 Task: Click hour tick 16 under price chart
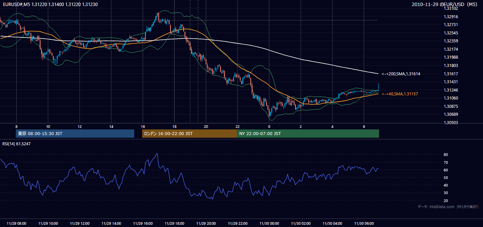pyautogui.click(x=143, y=126)
